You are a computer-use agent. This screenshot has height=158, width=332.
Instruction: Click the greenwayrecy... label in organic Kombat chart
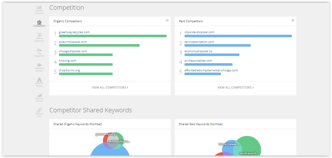[x=106, y=134]
